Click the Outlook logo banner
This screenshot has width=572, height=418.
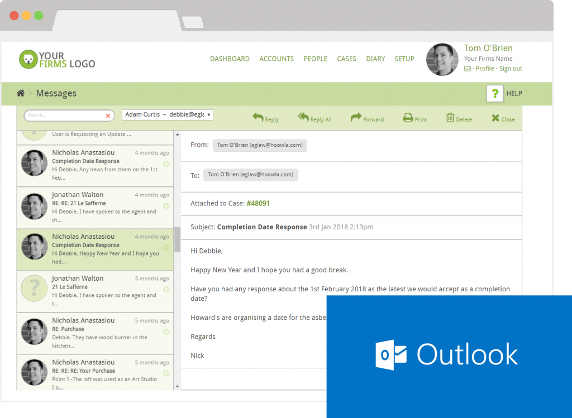click(x=449, y=357)
